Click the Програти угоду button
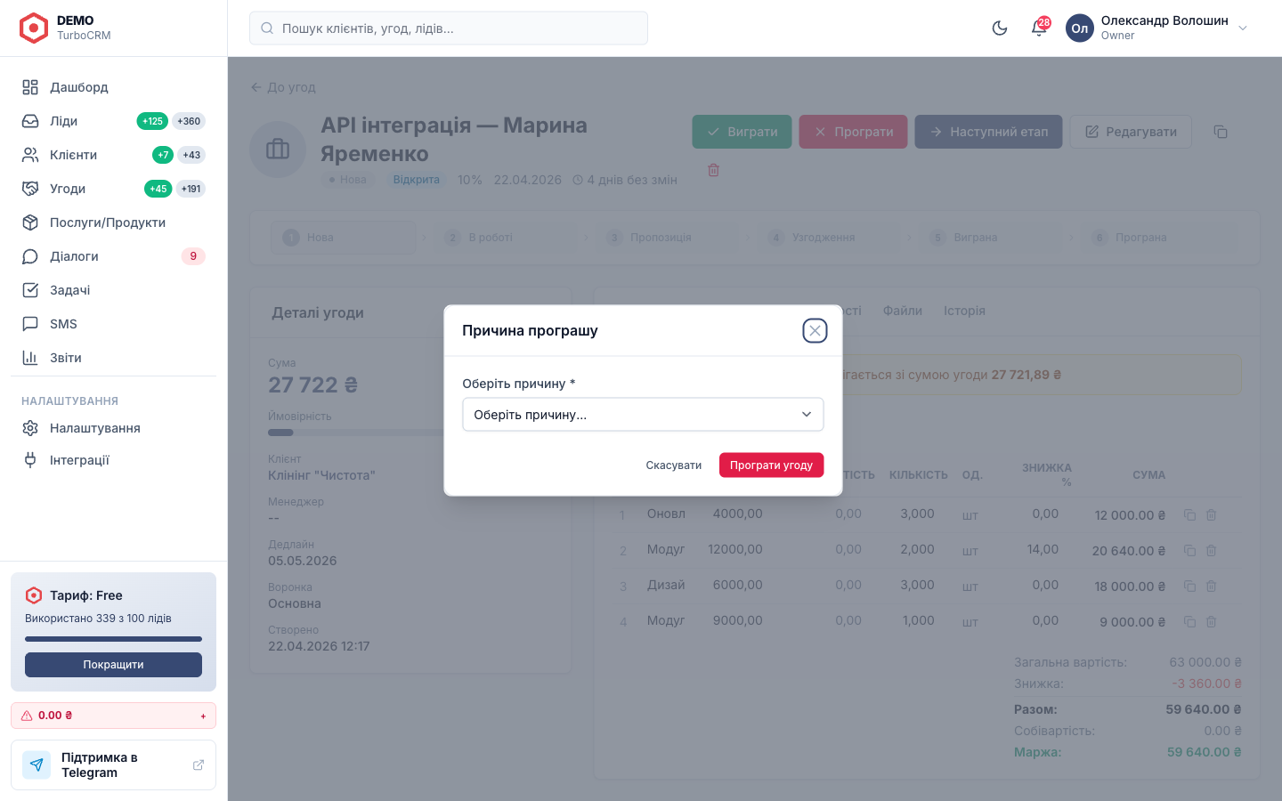This screenshot has height=801, width=1282. 772,465
